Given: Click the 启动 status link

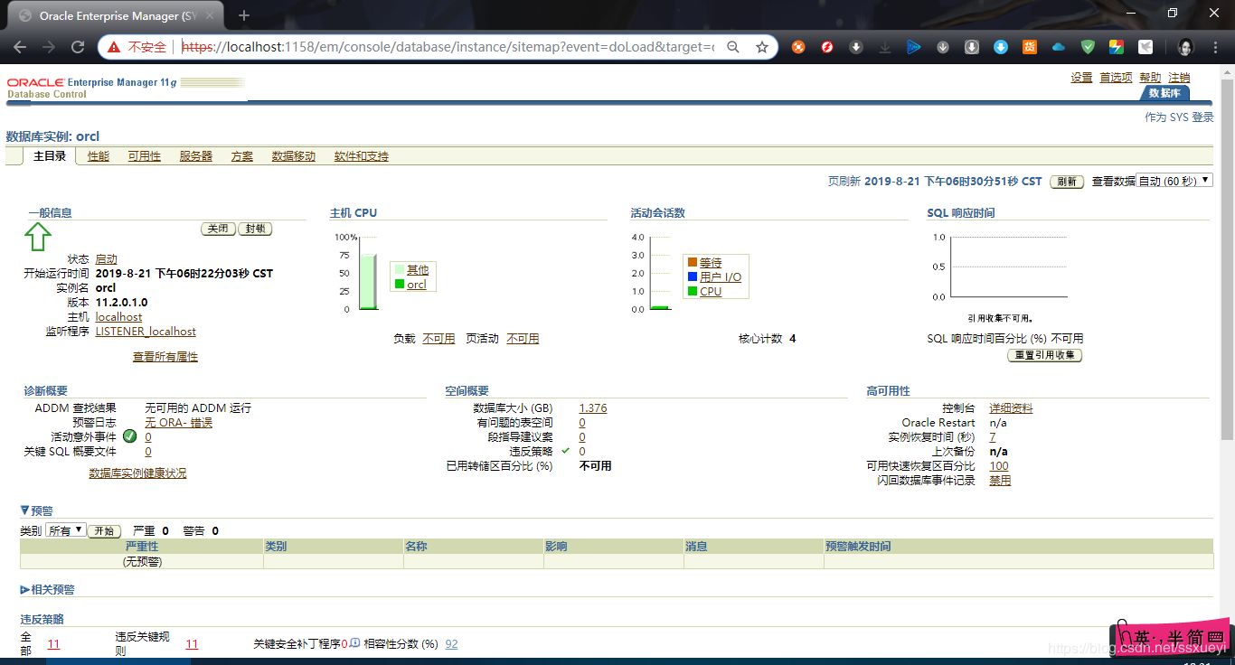Looking at the screenshot, I should (106, 259).
